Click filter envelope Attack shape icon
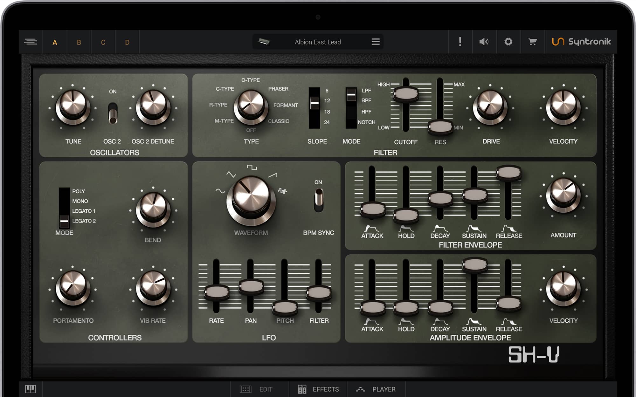The height and width of the screenshot is (397, 636). tap(372, 228)
